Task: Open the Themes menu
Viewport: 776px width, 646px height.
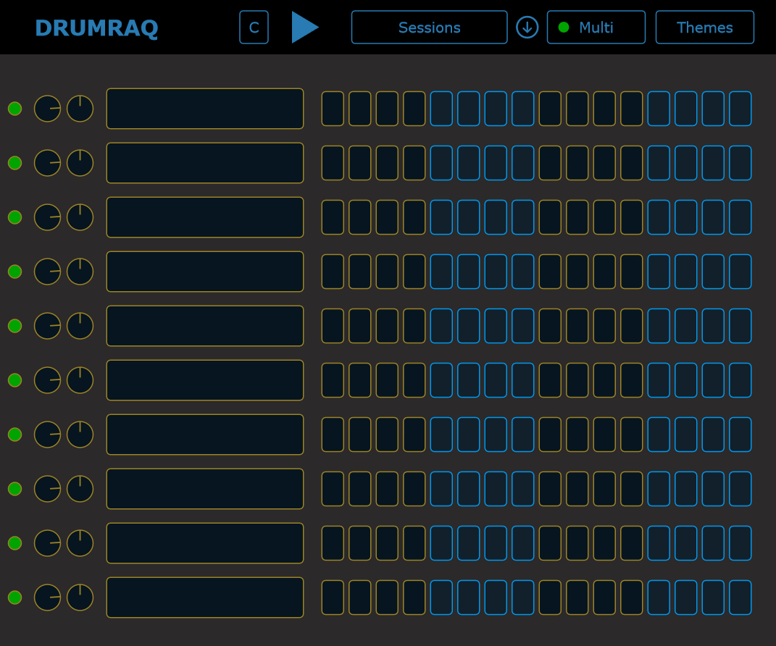Action: pyautogui.click(x=705, y=28)
